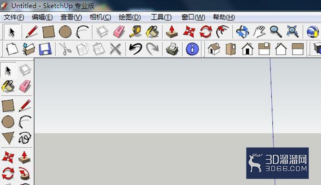This screenshot has width=321, height=185.
Task: Click the Copy icon
Action: 82,49
